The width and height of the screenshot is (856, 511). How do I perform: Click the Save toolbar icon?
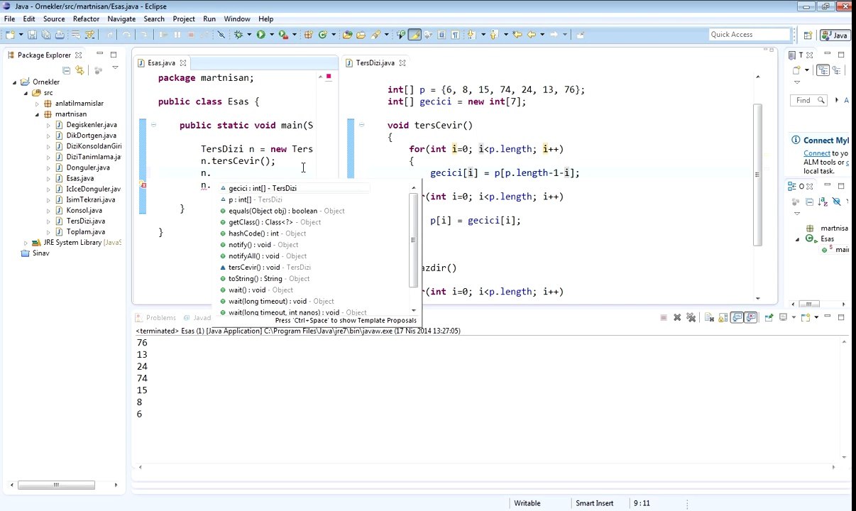pyautogui.click(x=32, y=34)
